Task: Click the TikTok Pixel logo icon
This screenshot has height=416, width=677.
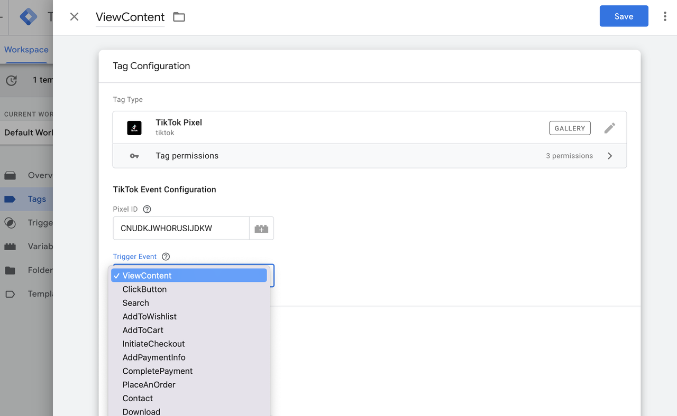Action: pyautogui.click(x=134, y=128)
